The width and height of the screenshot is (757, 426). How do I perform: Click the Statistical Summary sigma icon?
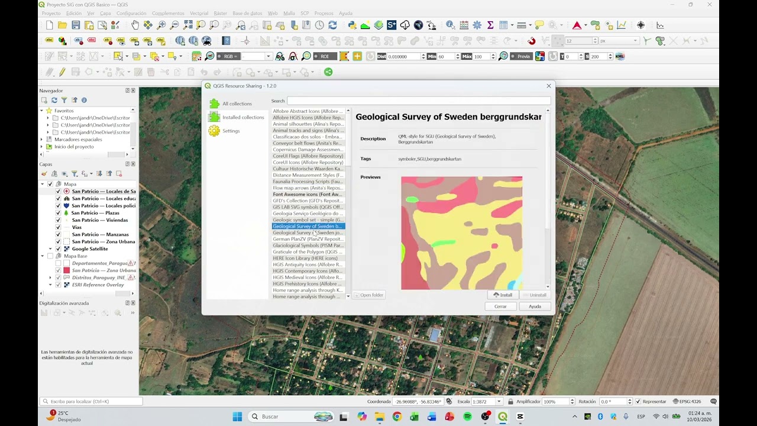click(490, 25)
